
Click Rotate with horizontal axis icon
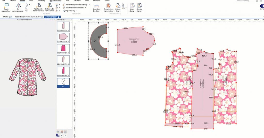coord(38,5)
